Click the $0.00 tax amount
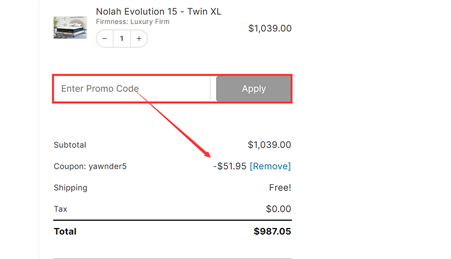Viewport: 451px width, 259px height. pyautogui.click(x=278, y=209)
